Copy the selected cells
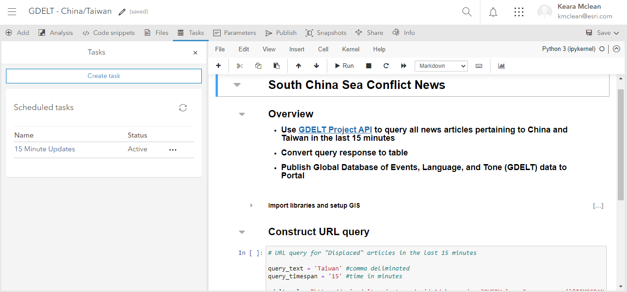This screenshot has width=627, height=292. (x=258, y=66)
